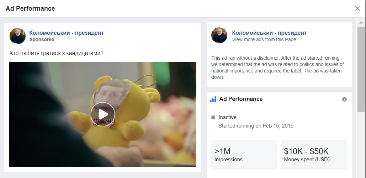Open Коломойський - президент page from ad header

tap(67, 33)
